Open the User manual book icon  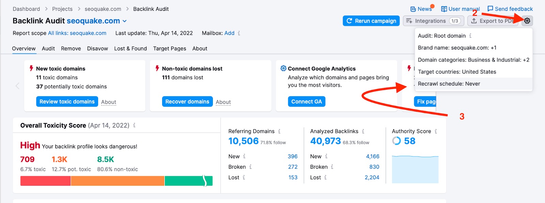[x=444, y=9]
